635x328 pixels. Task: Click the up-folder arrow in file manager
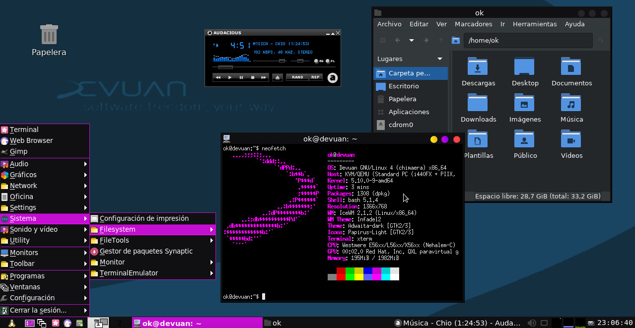click(440, 40)
